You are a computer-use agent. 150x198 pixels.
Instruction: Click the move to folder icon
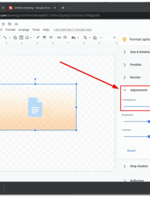[10, 24]
